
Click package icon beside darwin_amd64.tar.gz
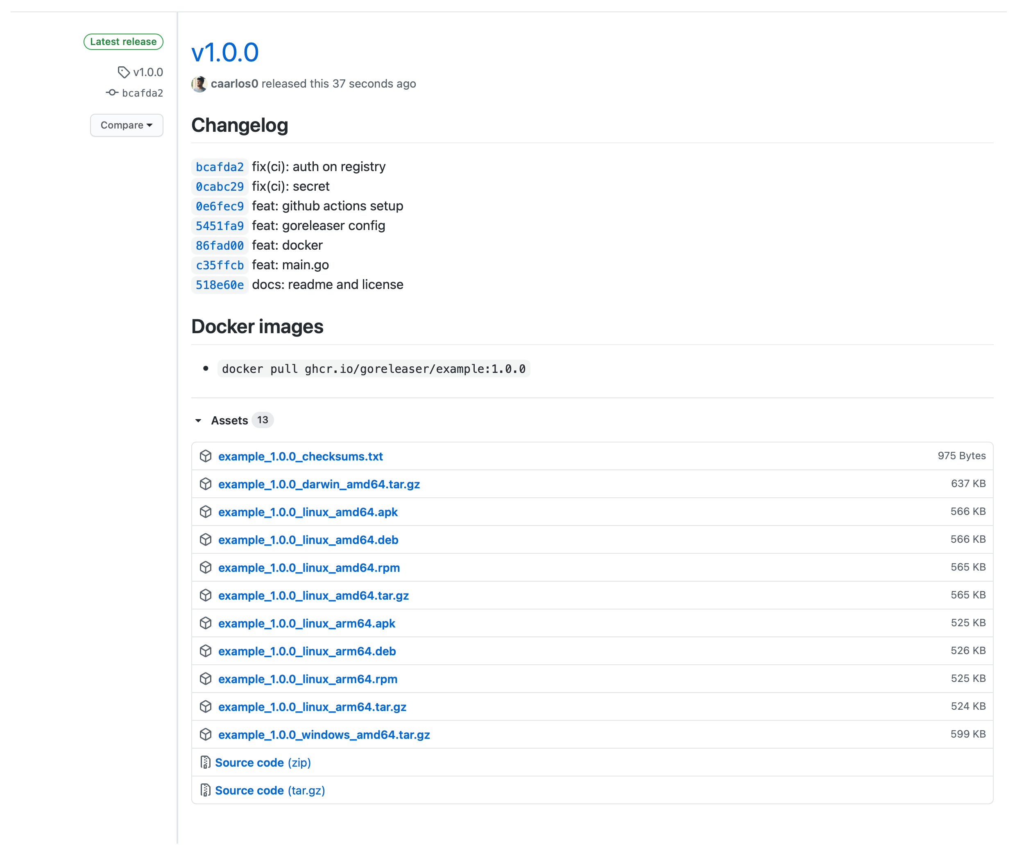click(x=206, y=484)
